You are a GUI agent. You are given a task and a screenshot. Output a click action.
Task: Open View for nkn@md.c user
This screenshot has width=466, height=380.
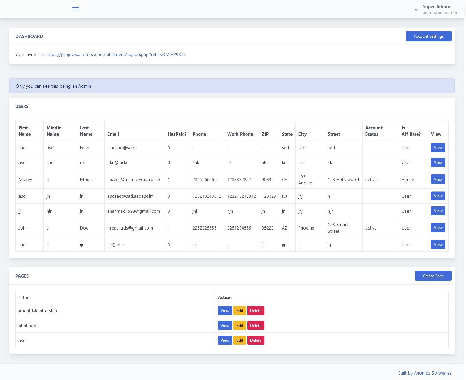438,162
